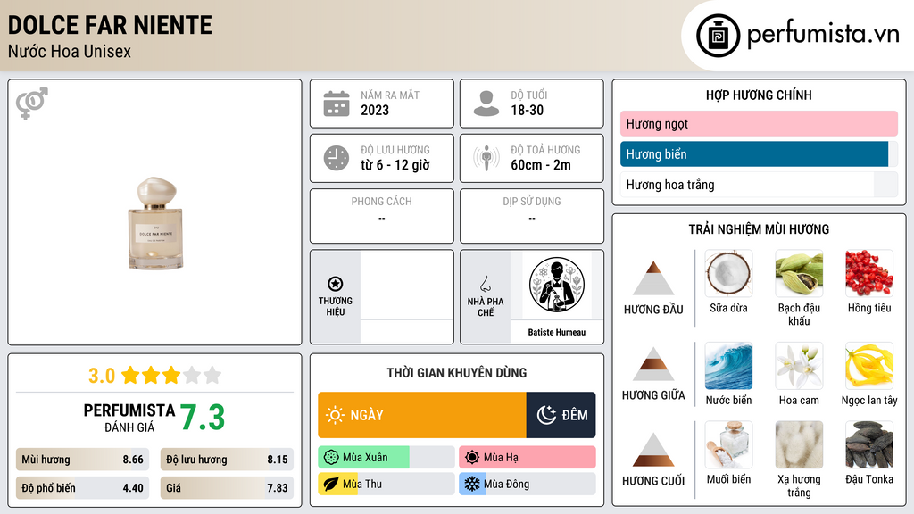
Task: Open the Muối biển sea salt image
Action: [728, 444]
